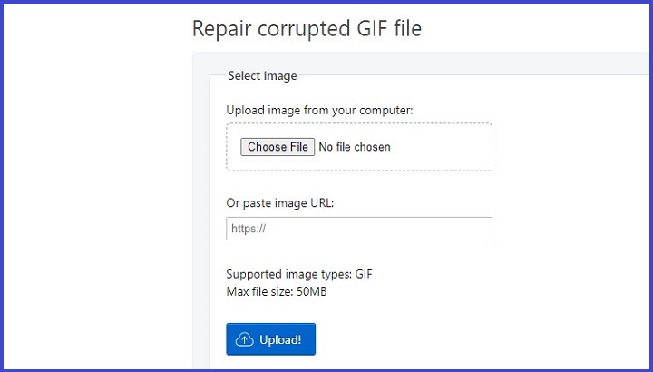
Task: Click the "Select image" legend label
Action: pos(262,76)
